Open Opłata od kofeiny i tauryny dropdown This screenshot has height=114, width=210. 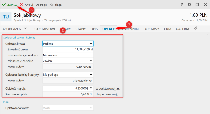tap(68, 75)
